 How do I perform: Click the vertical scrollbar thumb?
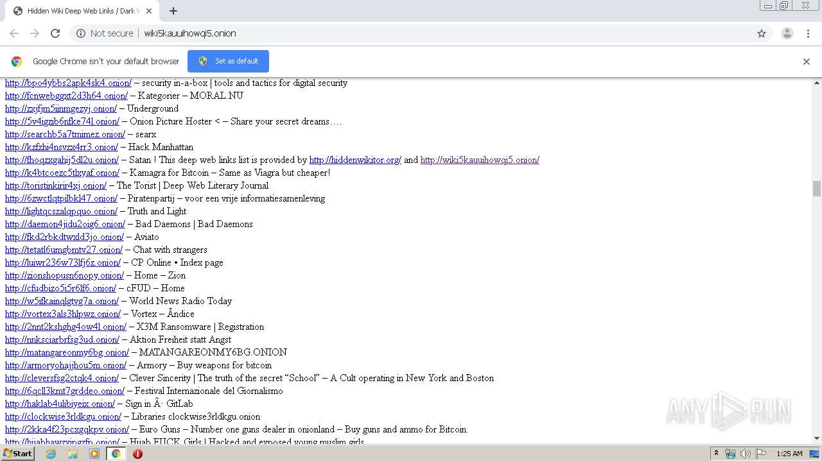[x=817, y=189]
